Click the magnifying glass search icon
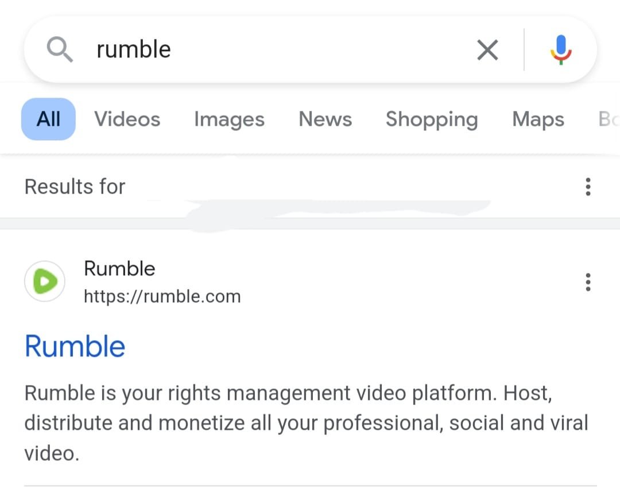620x493 pixels. pyautogui.click(x=60, y=49)
